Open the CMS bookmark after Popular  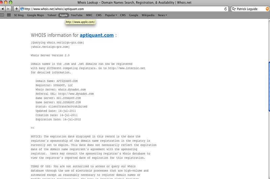pos(123,15)
